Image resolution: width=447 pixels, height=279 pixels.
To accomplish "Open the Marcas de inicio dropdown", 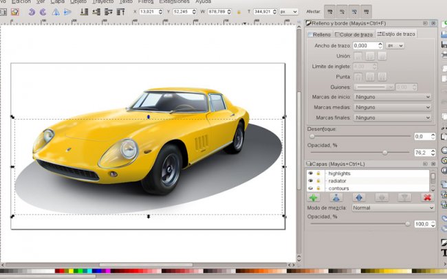I will pyautogui.click(x=393, y=97).
